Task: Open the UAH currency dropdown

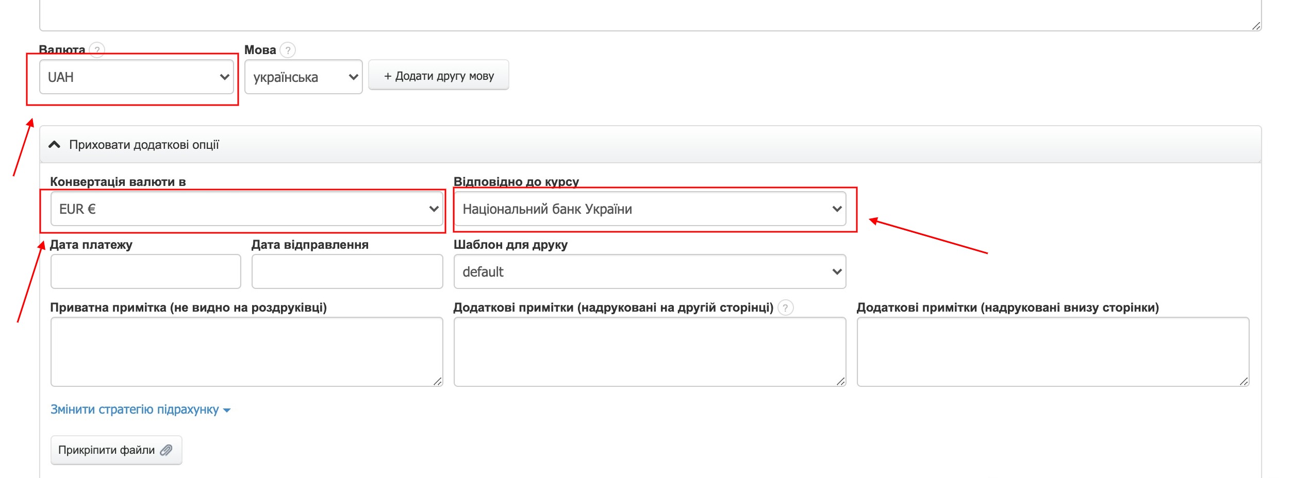Action: coord(137,77)
